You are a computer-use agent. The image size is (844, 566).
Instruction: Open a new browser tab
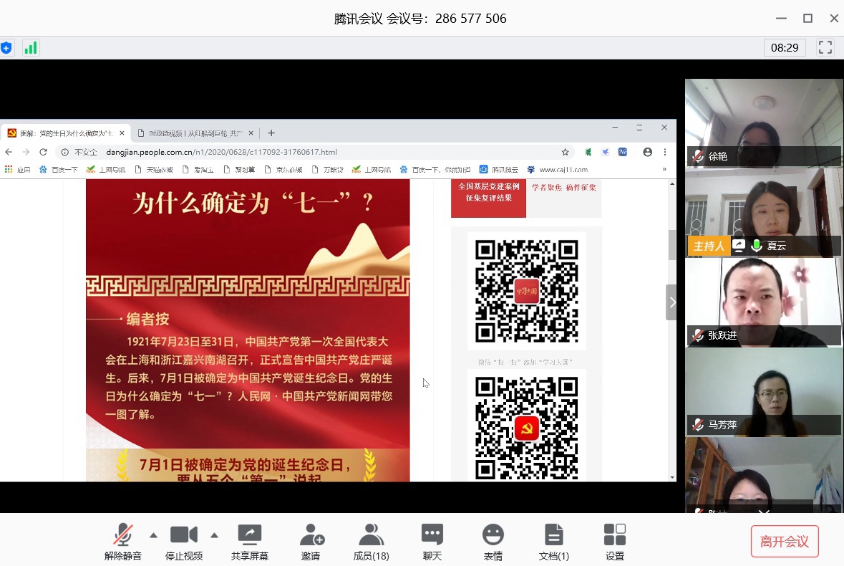[271, 133]
